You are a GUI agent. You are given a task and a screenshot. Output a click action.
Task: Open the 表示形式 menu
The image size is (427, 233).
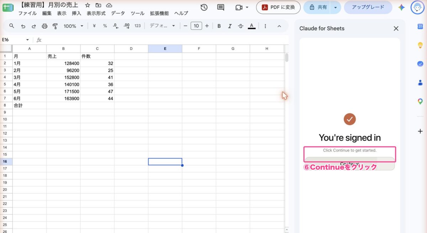[x=96, y=13]
